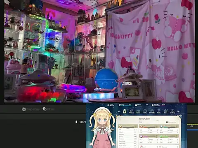
Task: Click the red attribute group icon
Action: coord(141,127)
